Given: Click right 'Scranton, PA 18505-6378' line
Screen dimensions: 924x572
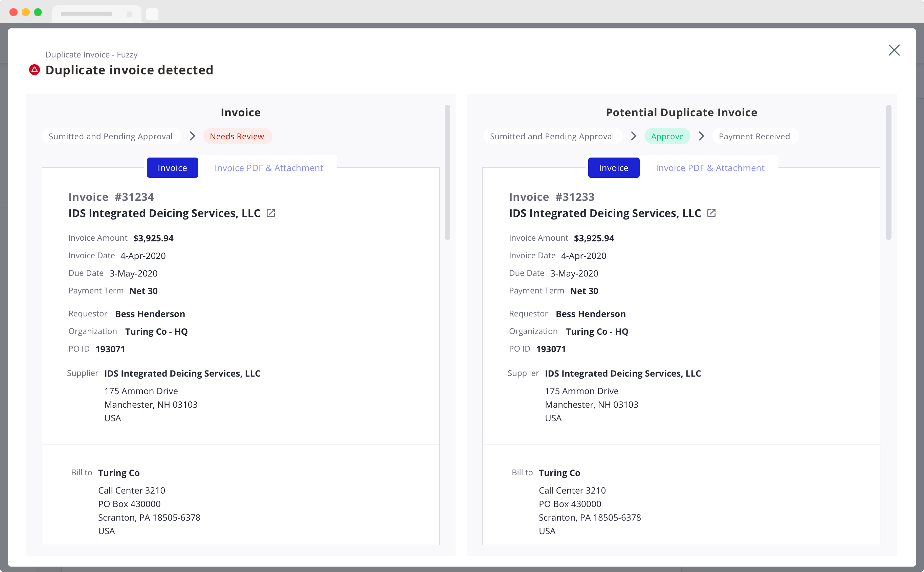Looking at the screenshot, I should pyautogui.click(x=590, y=518).
